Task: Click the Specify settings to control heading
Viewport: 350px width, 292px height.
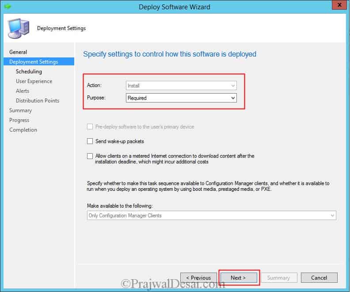Action: (170, 54)
